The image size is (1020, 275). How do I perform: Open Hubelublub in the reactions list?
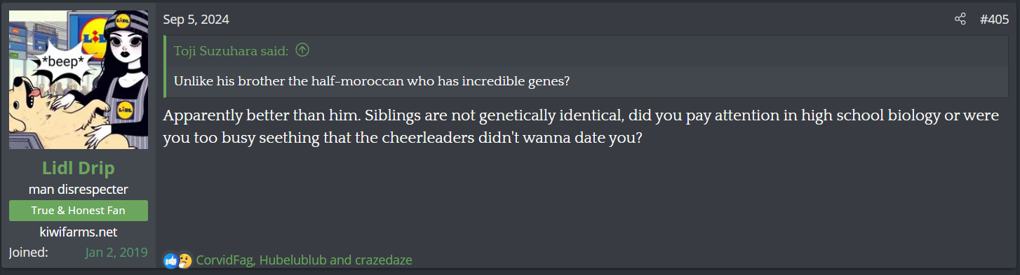click(x=293, y=260)
